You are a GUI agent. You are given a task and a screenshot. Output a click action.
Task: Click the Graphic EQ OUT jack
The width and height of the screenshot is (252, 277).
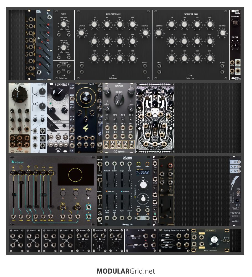pos(49,17)
